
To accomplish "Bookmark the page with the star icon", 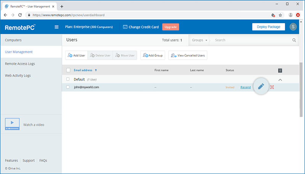I will pyautogui.click(x=280, y=15).
